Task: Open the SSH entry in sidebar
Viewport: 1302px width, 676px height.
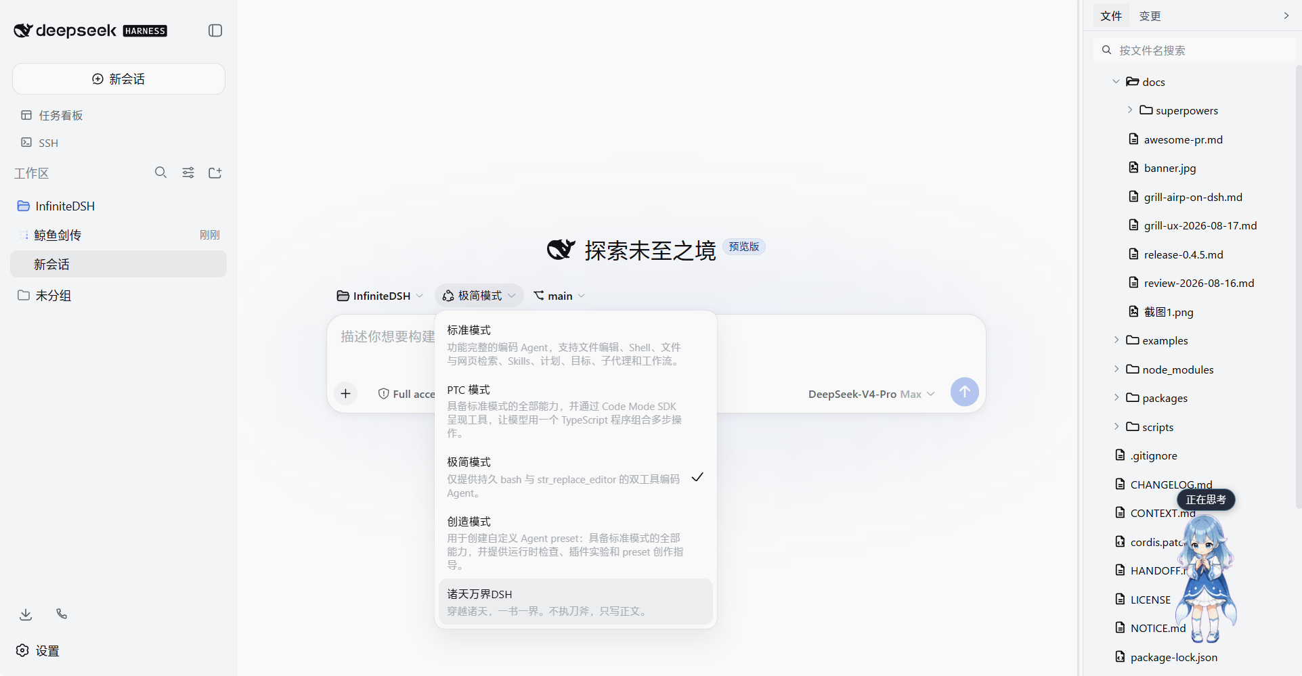Action: 40,143
